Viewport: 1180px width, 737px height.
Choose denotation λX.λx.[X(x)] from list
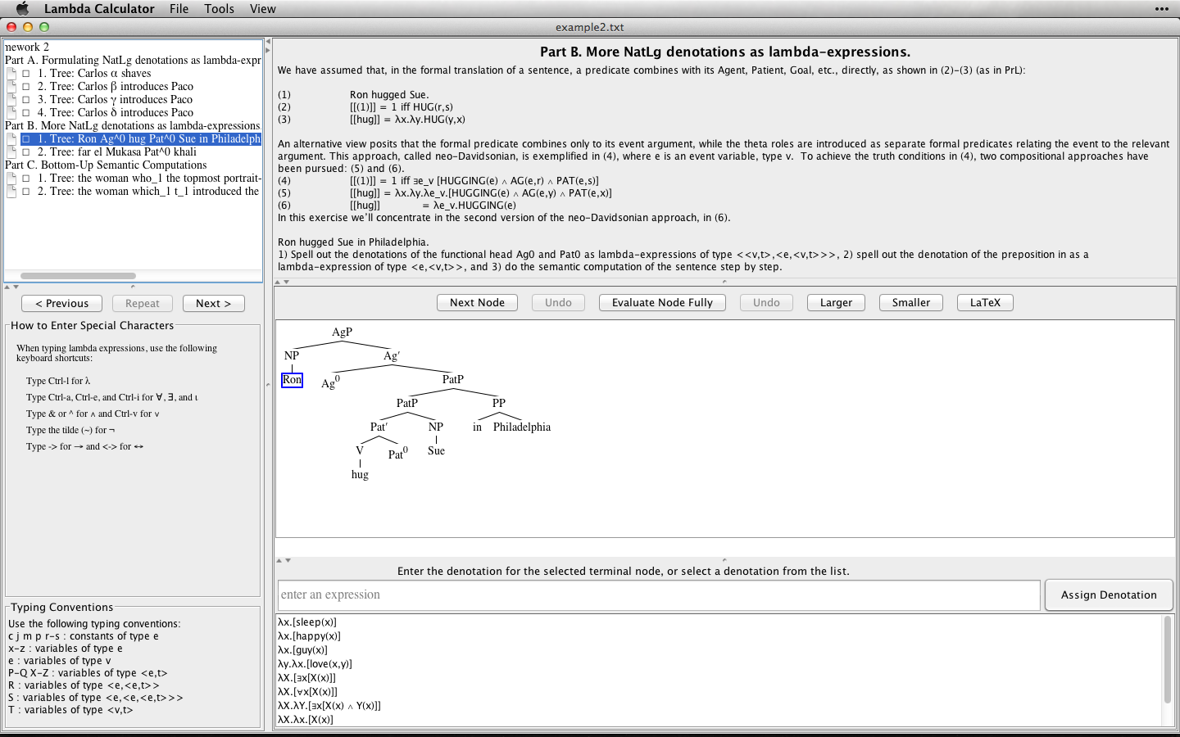[x=306, y=720]
